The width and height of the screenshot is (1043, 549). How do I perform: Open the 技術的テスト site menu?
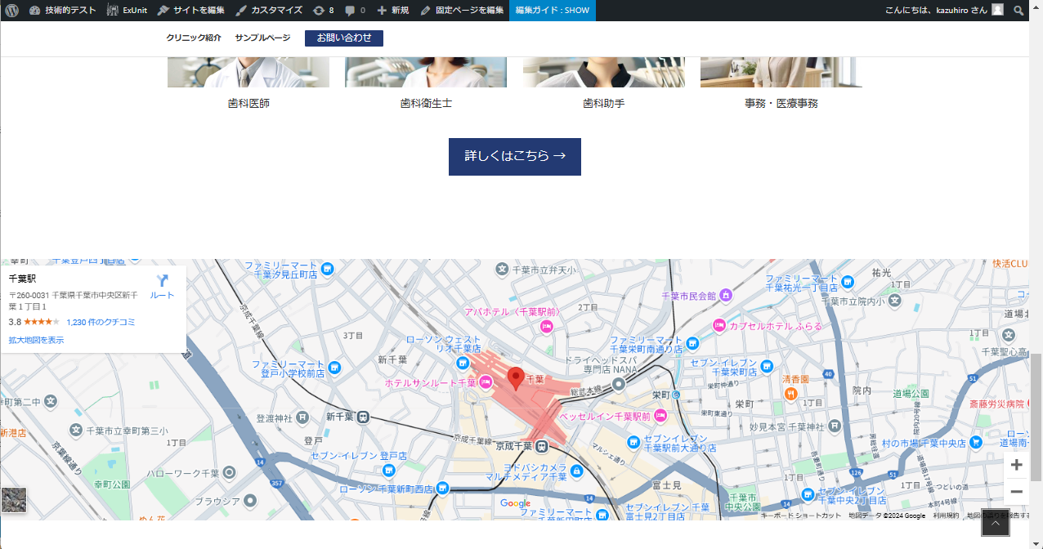click(62, 11)
